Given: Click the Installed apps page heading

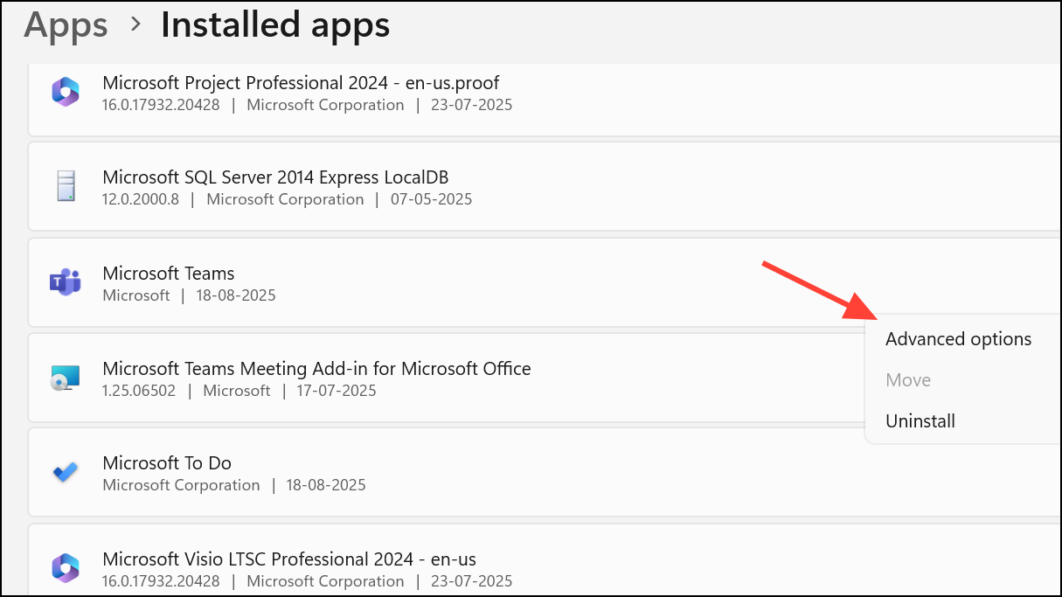Looking at the screenshot, I should [275, 24].
